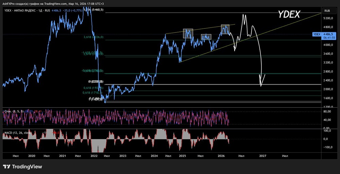This screenshot has height=174, width=340.
Task: Click the 1600,0 price axis label
Action: pos(328,98)
